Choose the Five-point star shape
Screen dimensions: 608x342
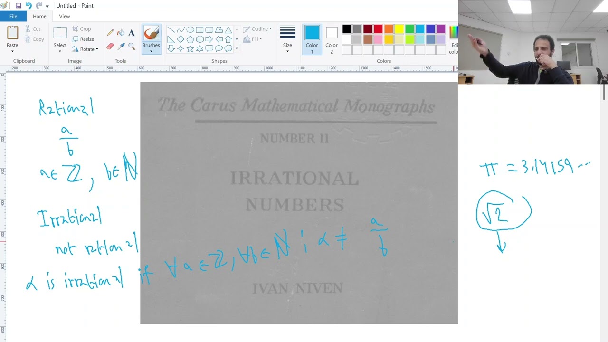click(190, 48)
